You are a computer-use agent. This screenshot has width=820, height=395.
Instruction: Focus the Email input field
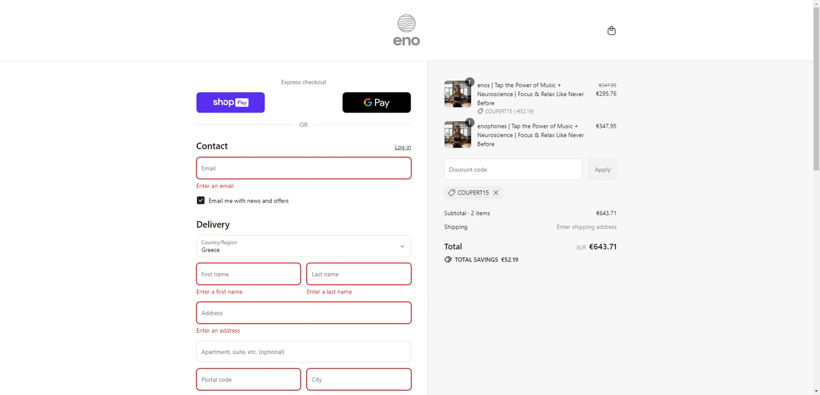pos(303,168)
